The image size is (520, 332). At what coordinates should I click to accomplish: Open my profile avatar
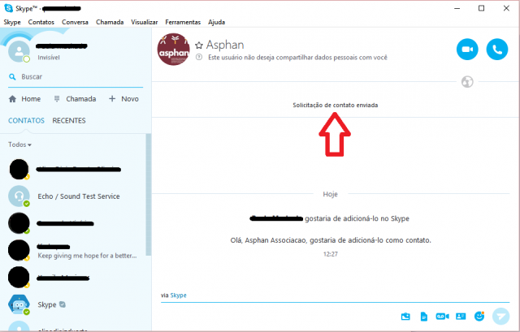[19, 51]
